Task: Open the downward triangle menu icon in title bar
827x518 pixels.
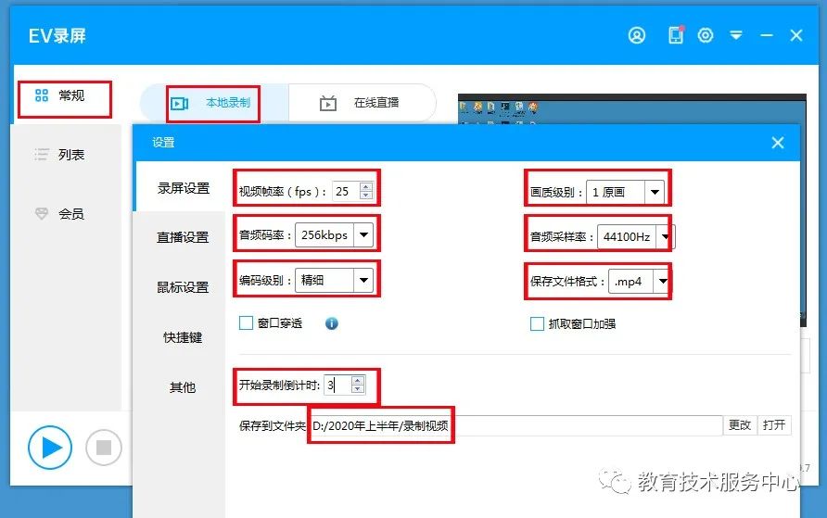Action: 736,35
